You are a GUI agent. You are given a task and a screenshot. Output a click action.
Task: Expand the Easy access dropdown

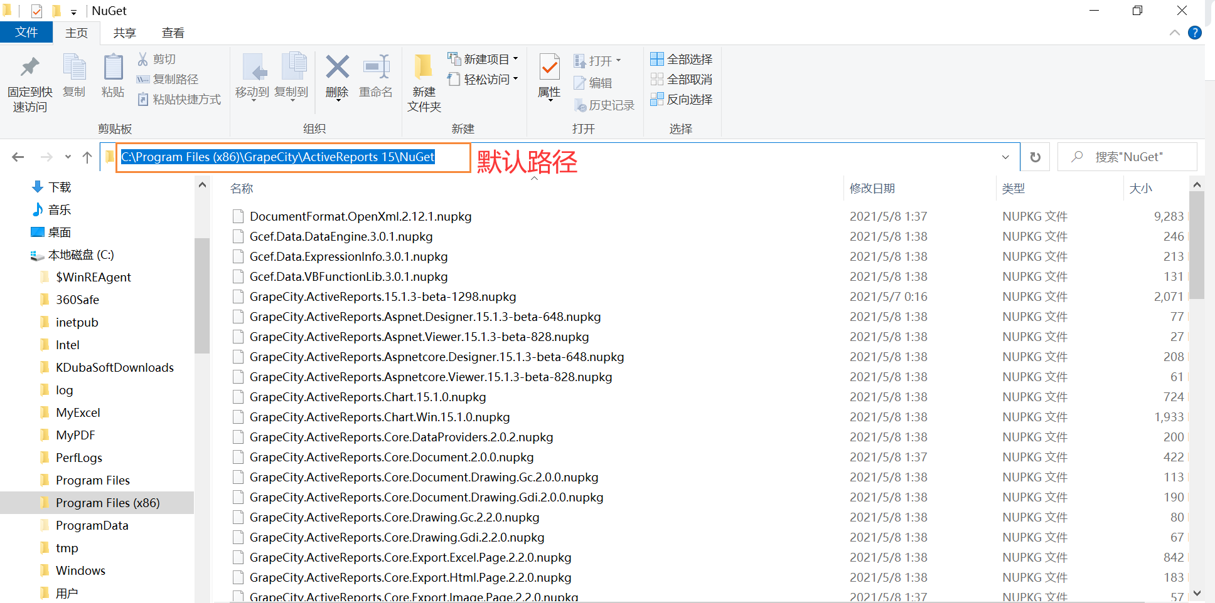point(483,79)
